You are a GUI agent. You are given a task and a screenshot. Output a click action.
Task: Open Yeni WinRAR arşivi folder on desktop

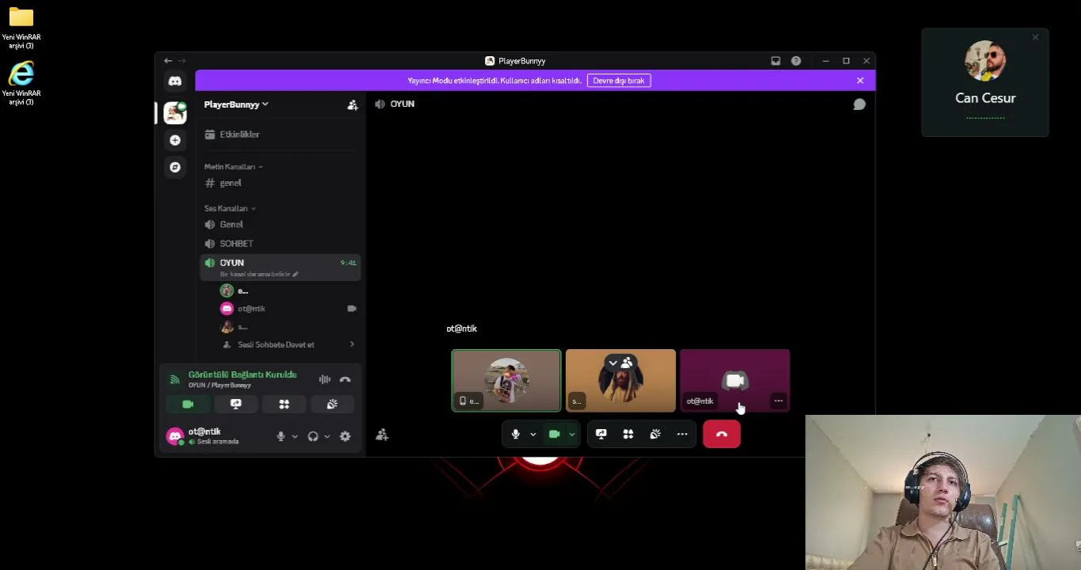pos(21,28)
